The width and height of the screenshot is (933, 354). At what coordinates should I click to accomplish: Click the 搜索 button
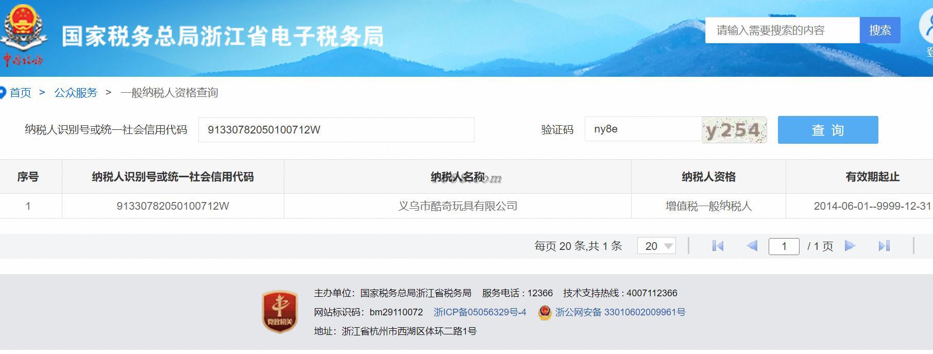pos(880,30)
